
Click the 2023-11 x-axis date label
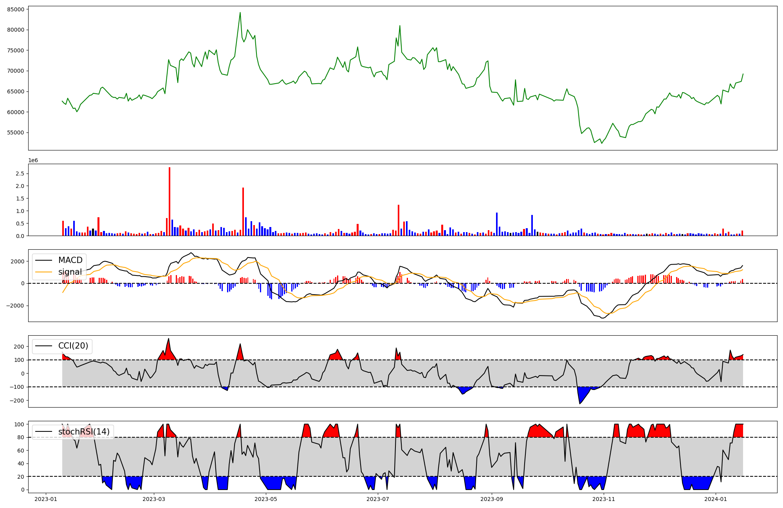(604, 499)
